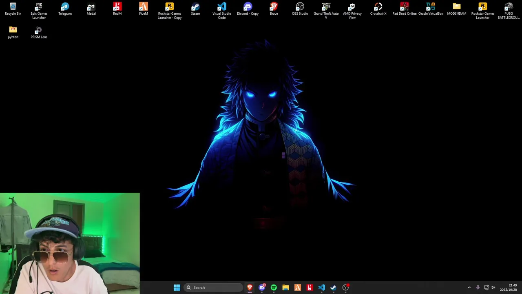
Task: Select the MODS 9DAM folder
Action: coord(457,9)
